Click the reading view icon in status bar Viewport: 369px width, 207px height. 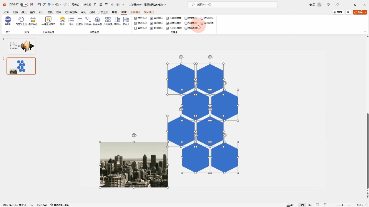(317, 205)
